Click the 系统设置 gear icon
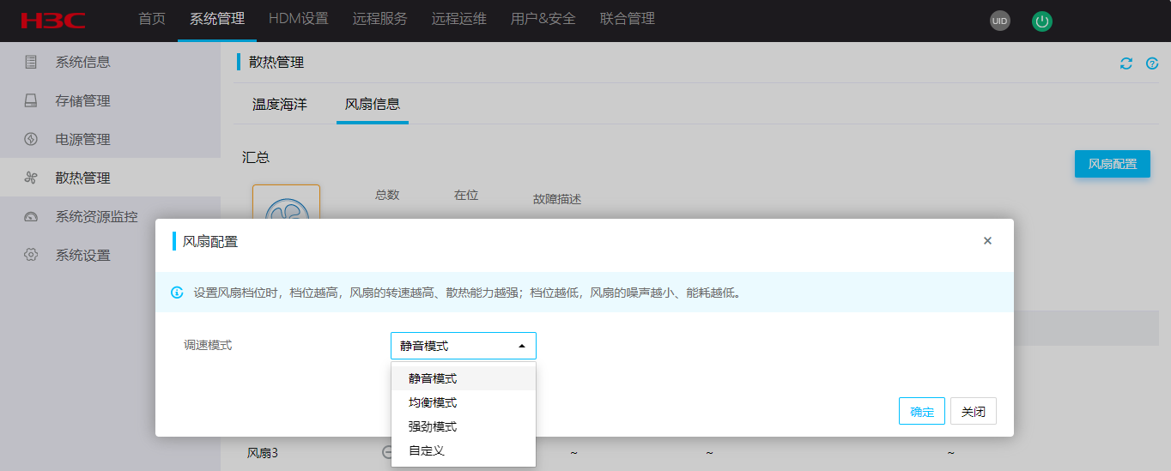The width and height of the screenshot is (1171, 471). (x=31, y=255)
